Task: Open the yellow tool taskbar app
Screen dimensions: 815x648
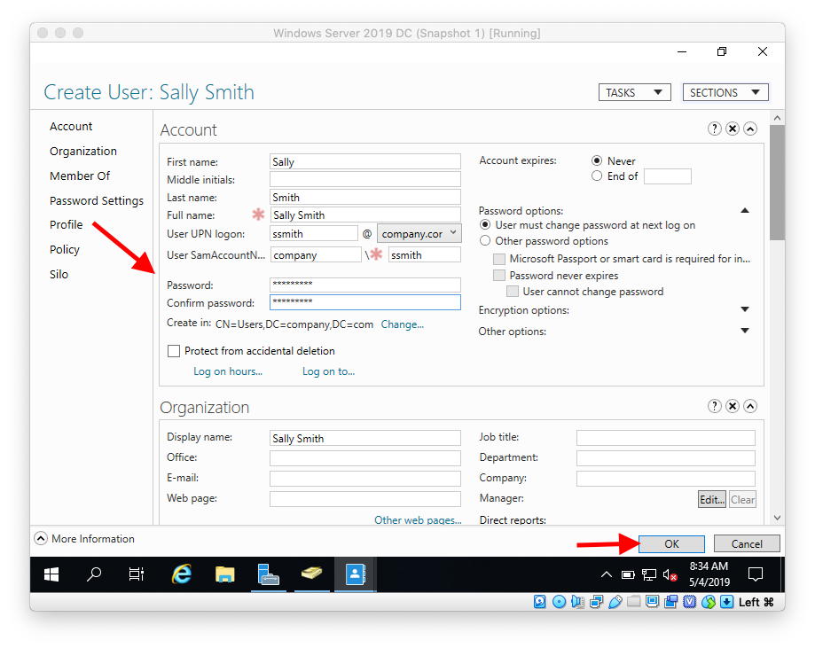Action: coord(311,574)
